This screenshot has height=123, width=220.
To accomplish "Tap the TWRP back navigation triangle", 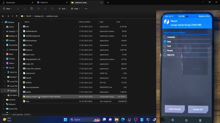I will (173, 120).
